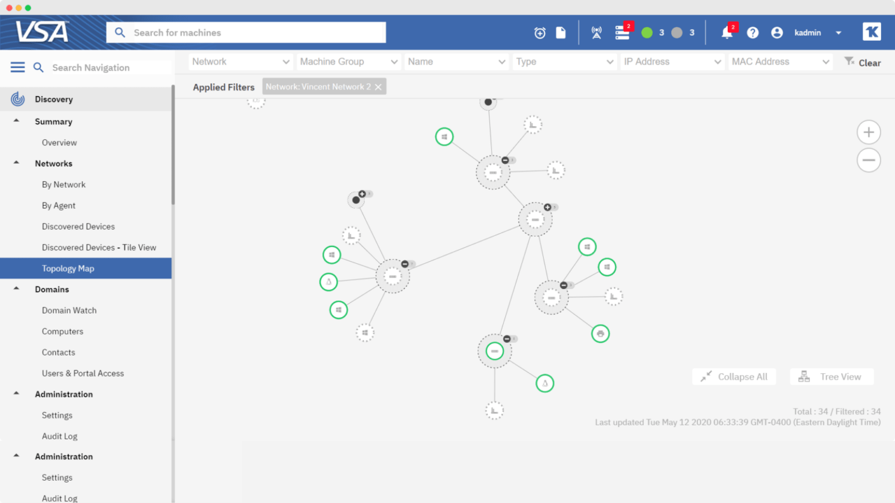895x503 pixels.
Task: Click the VSA logo
Action: (42, 32)
